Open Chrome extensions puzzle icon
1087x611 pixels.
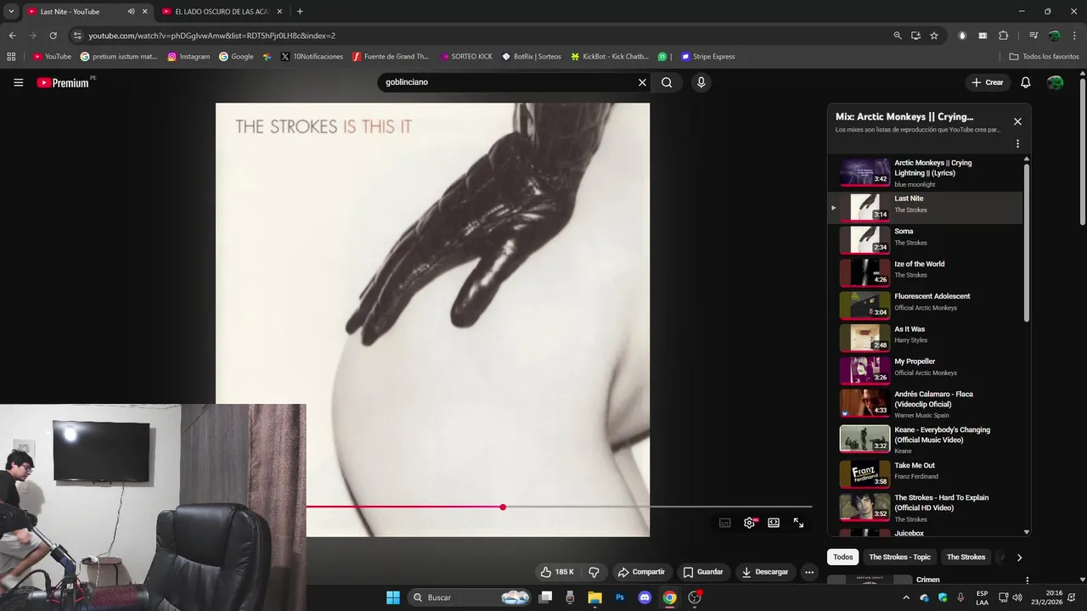click(x=1003, y=36)
